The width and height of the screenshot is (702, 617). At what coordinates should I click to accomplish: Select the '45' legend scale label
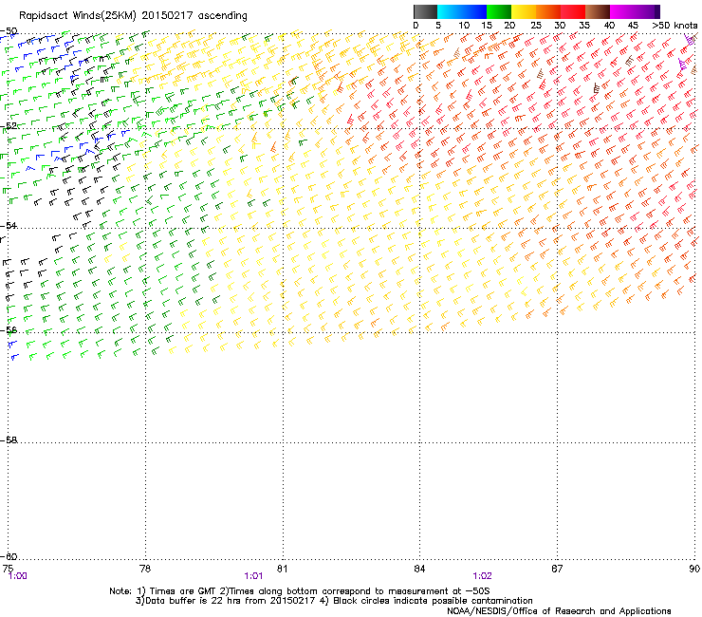pos(633,26)
